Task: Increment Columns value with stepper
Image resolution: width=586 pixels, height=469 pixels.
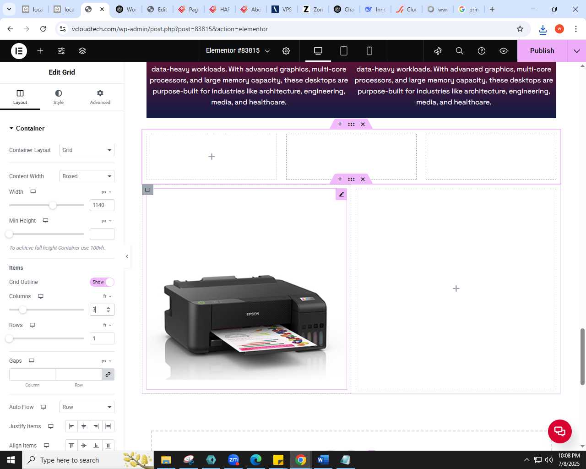Action: pos(109,308)
